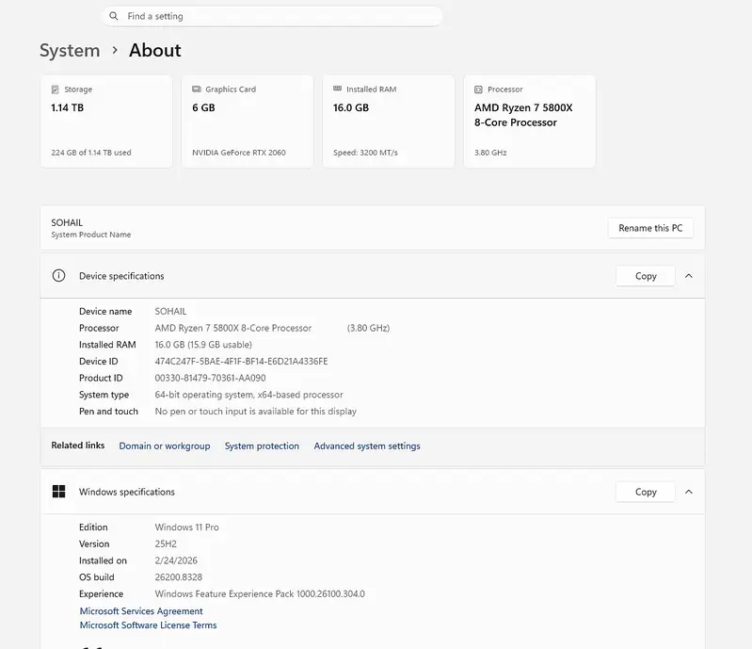The width and height of the screenshot is (752, 649).
Task: Go back to System in breadcrumb
Action: point(70,51)
